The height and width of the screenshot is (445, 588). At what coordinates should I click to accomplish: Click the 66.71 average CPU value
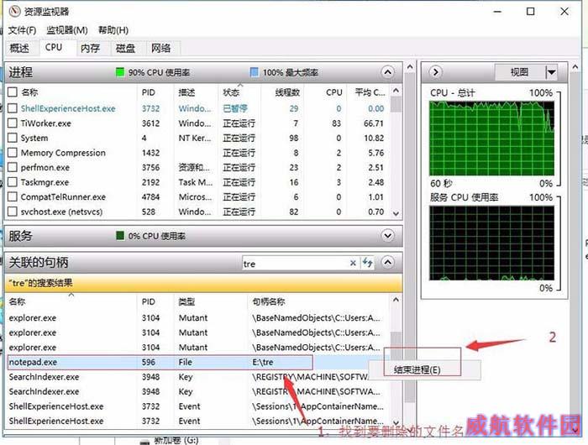(x=374, y=123)
